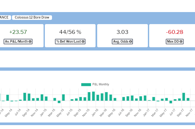Click the Mar-16 axis label
This screenshot has height=129, width=195.
103,113
